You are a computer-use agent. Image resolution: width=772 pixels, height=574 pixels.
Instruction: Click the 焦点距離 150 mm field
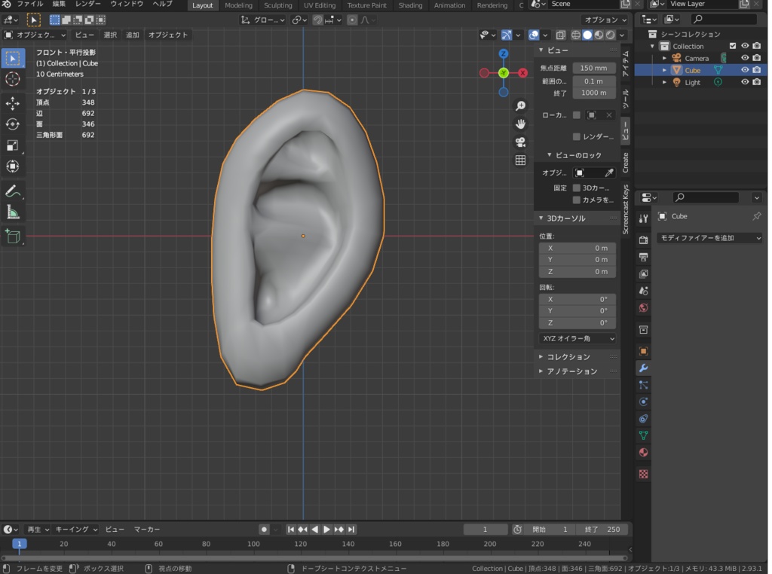click(594, 68)
